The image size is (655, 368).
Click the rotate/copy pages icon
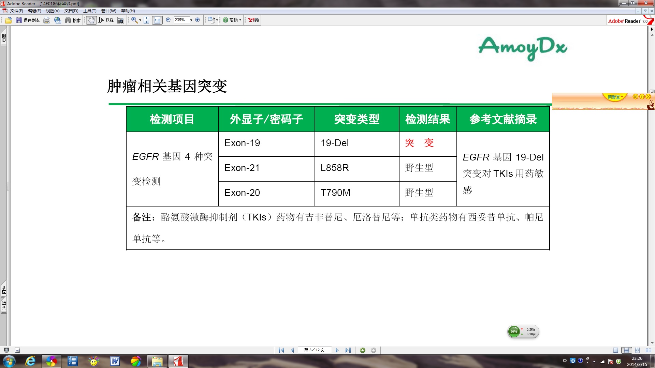tap(212, 20)
